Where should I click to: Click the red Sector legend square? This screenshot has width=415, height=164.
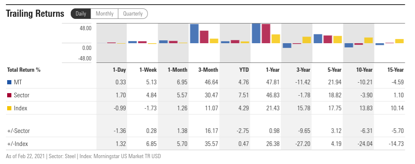tap(9, 95)
